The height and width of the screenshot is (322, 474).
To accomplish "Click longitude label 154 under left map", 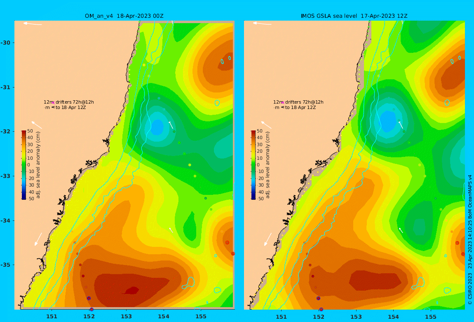I will click(x=164, y=317).
